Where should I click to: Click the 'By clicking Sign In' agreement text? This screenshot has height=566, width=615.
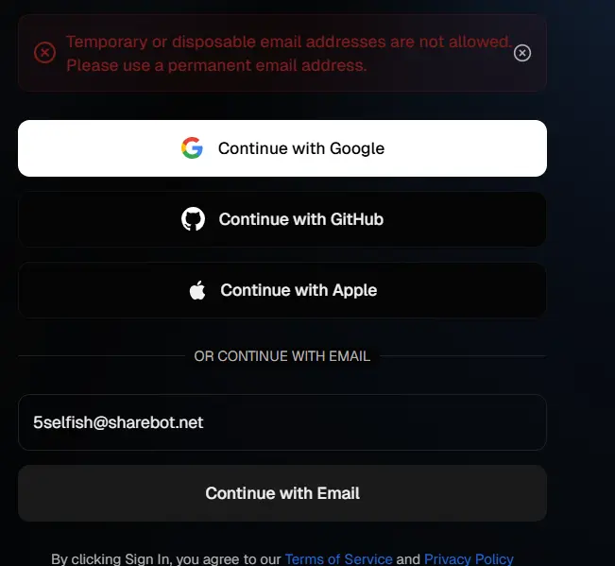click(166, 559)
